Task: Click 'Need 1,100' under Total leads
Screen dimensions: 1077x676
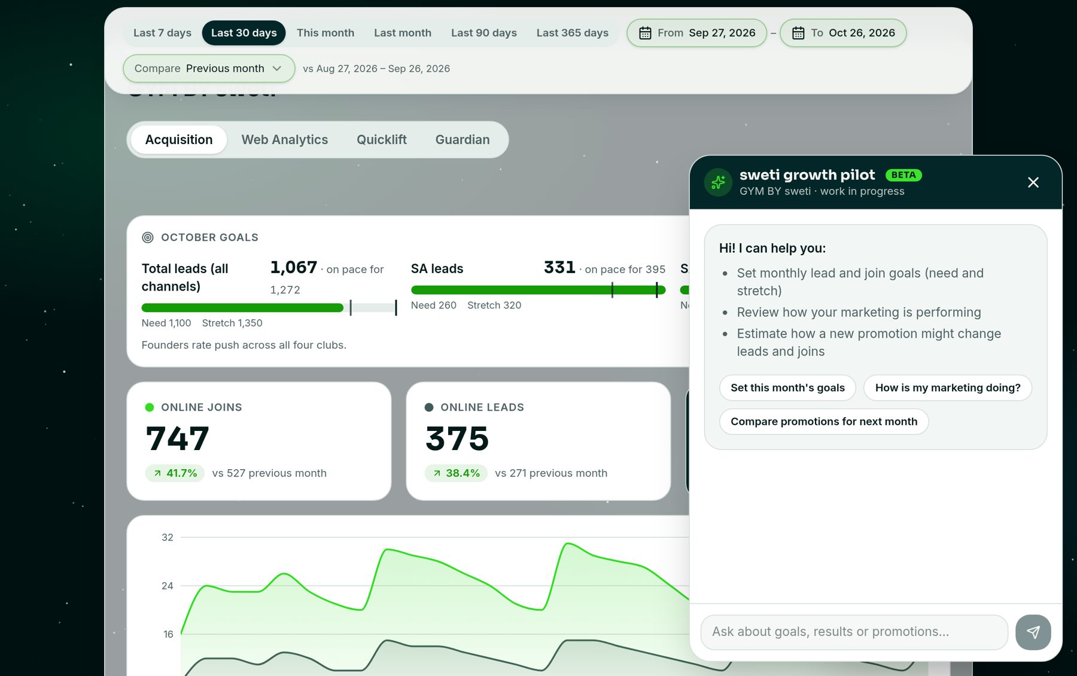Action: (166, 323)
